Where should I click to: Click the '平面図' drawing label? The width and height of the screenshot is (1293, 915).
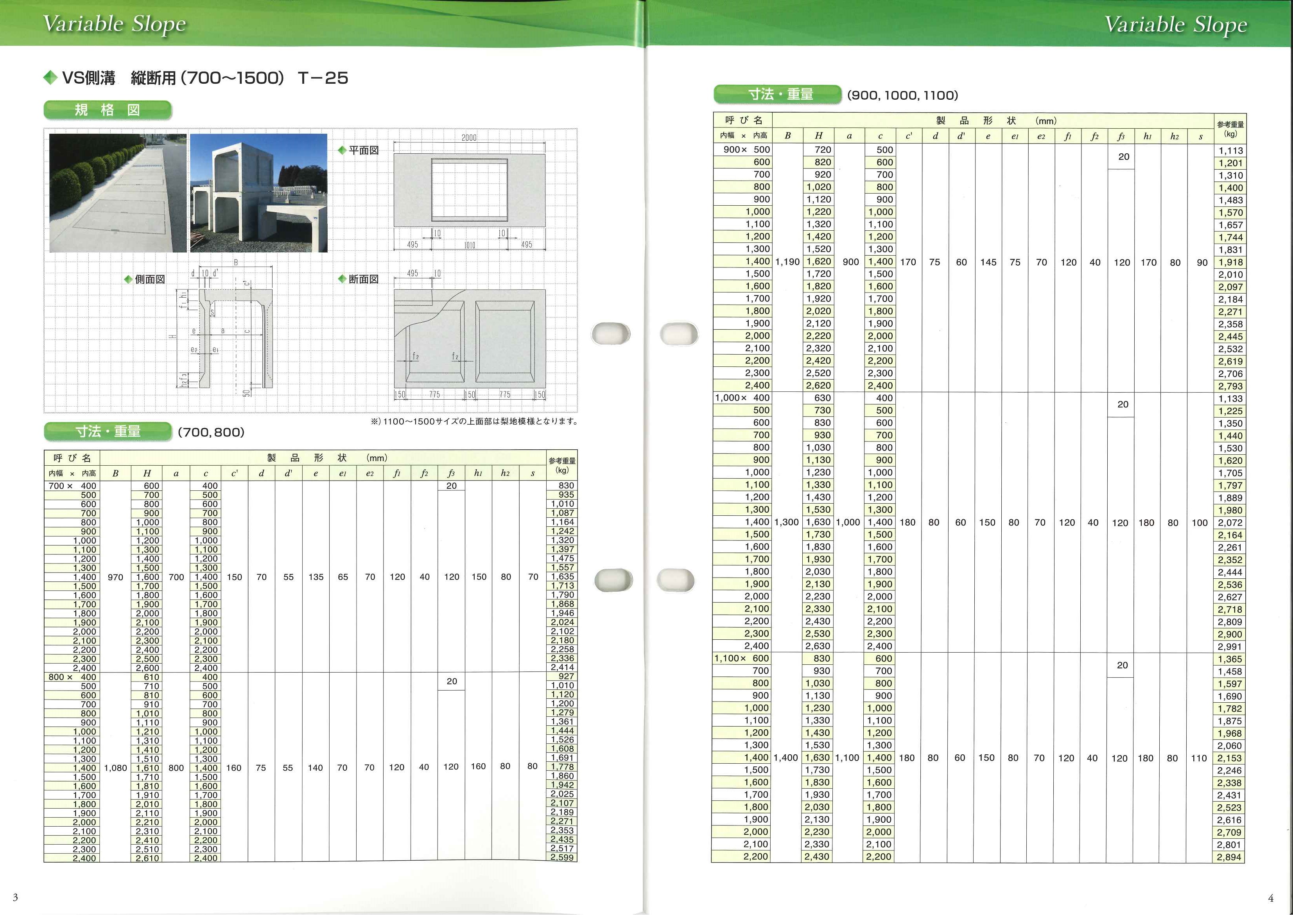coord(363,151)
